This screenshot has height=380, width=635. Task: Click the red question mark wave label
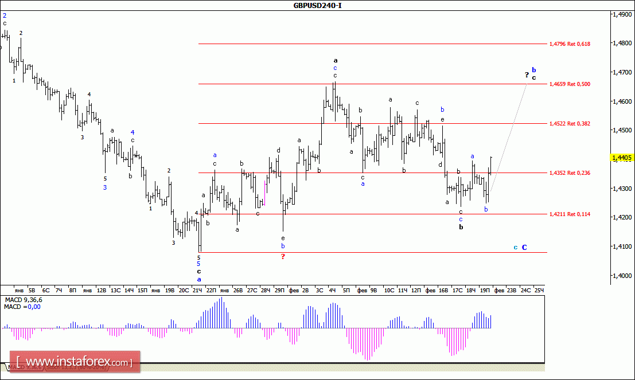point(283,257)
